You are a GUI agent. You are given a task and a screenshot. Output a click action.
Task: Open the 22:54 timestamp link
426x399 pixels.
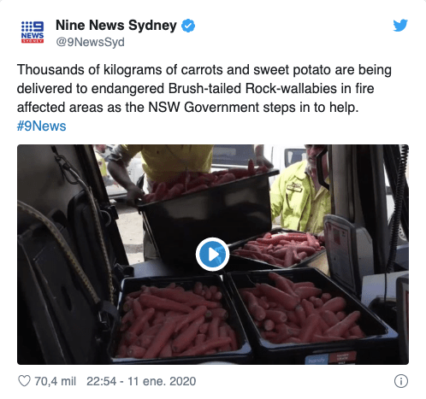coord(102,381)
